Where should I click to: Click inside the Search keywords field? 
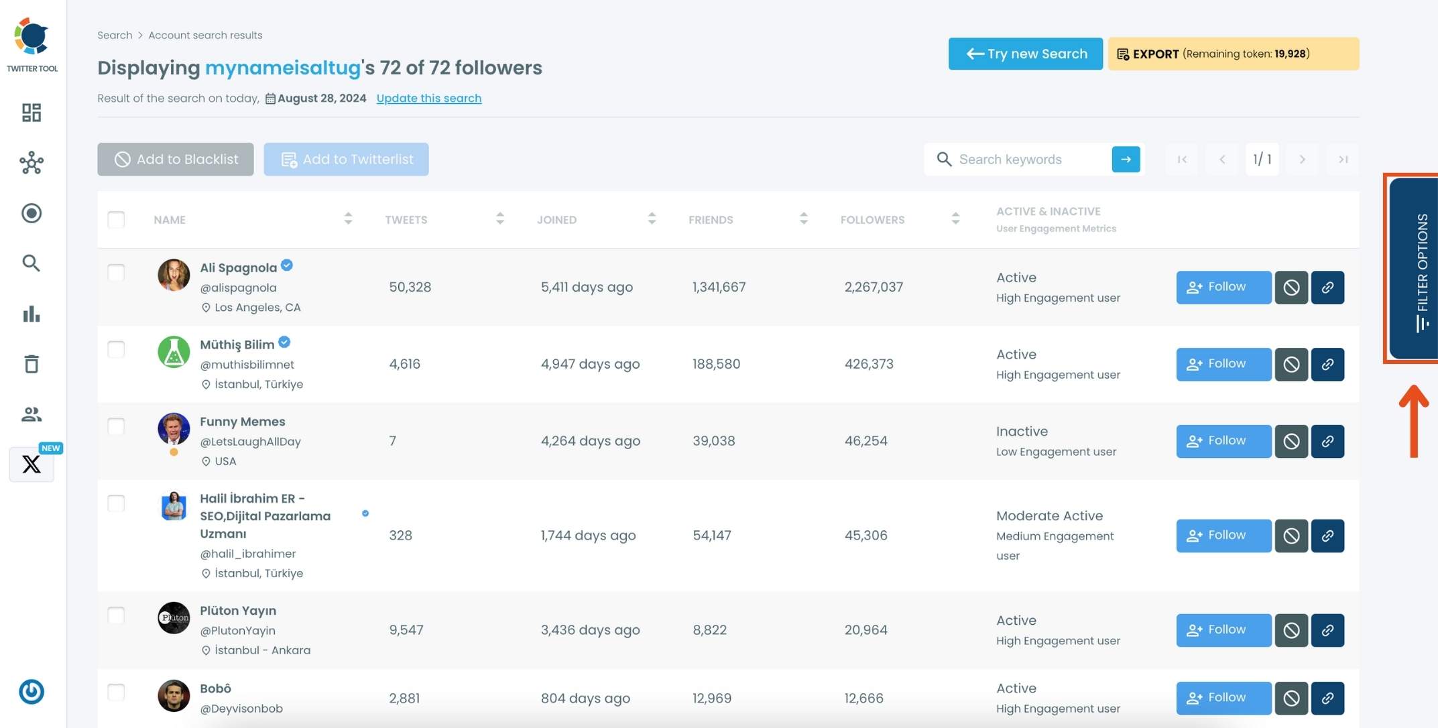point(1019,159)
